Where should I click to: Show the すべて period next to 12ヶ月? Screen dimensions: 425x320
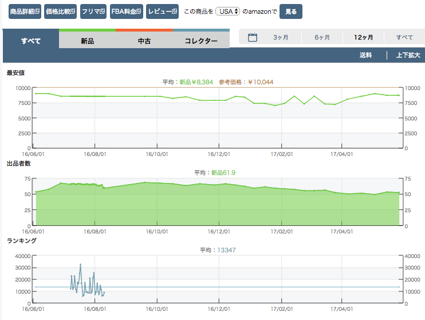point(404,37)
